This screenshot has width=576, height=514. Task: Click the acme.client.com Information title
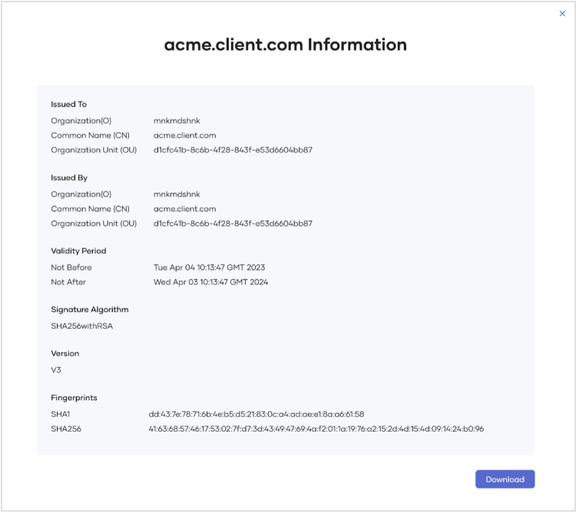[x=285, y=45]
